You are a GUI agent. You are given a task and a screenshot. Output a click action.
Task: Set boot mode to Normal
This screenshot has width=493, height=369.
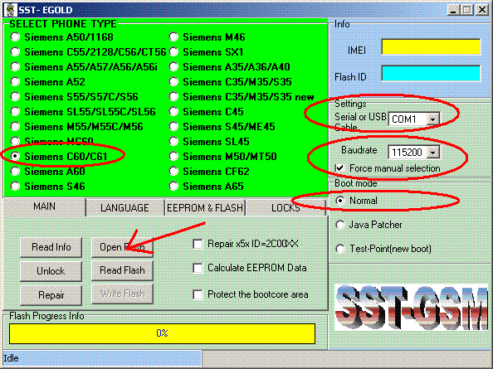coord(340,201)
